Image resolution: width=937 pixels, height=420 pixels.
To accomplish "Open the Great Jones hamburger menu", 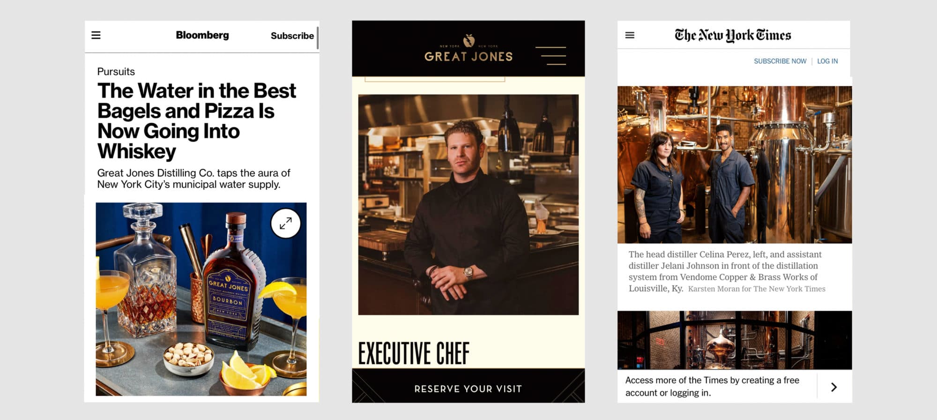I will pyautogui.click(x=550, y=55).
